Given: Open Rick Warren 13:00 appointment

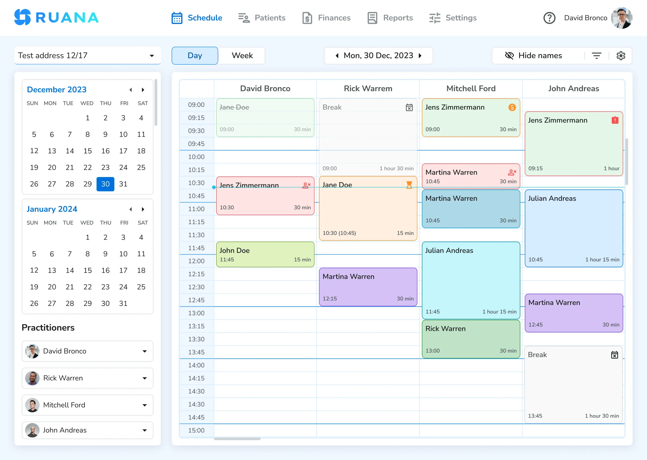Looking at the screenshot, I should coord(471,339).
